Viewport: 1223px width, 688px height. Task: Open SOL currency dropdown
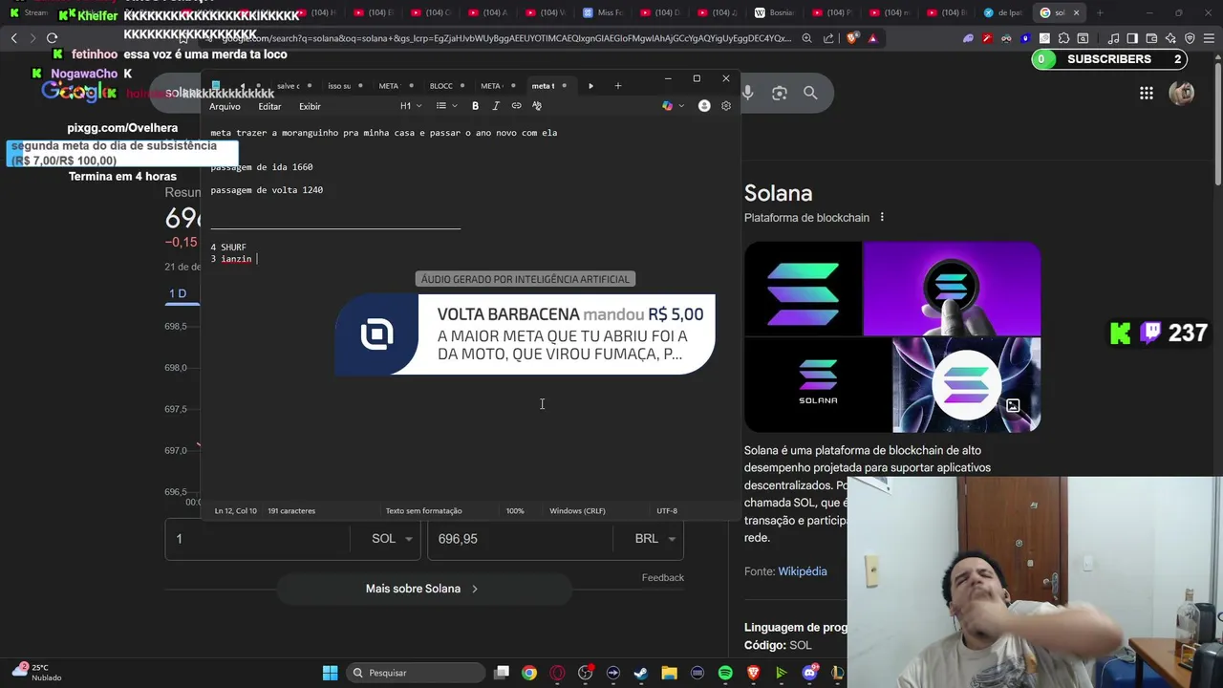pyautogui.click(x=392, y=539)
